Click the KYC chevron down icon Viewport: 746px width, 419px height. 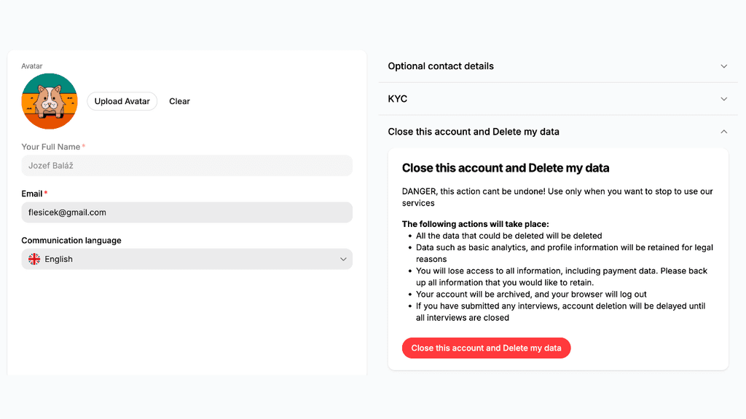pos(723,99)
